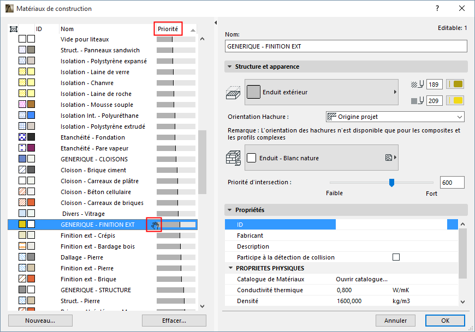Click the hatch foreground pen icon
The width and height of the screenshot is (475, 332).
(417, 84)
